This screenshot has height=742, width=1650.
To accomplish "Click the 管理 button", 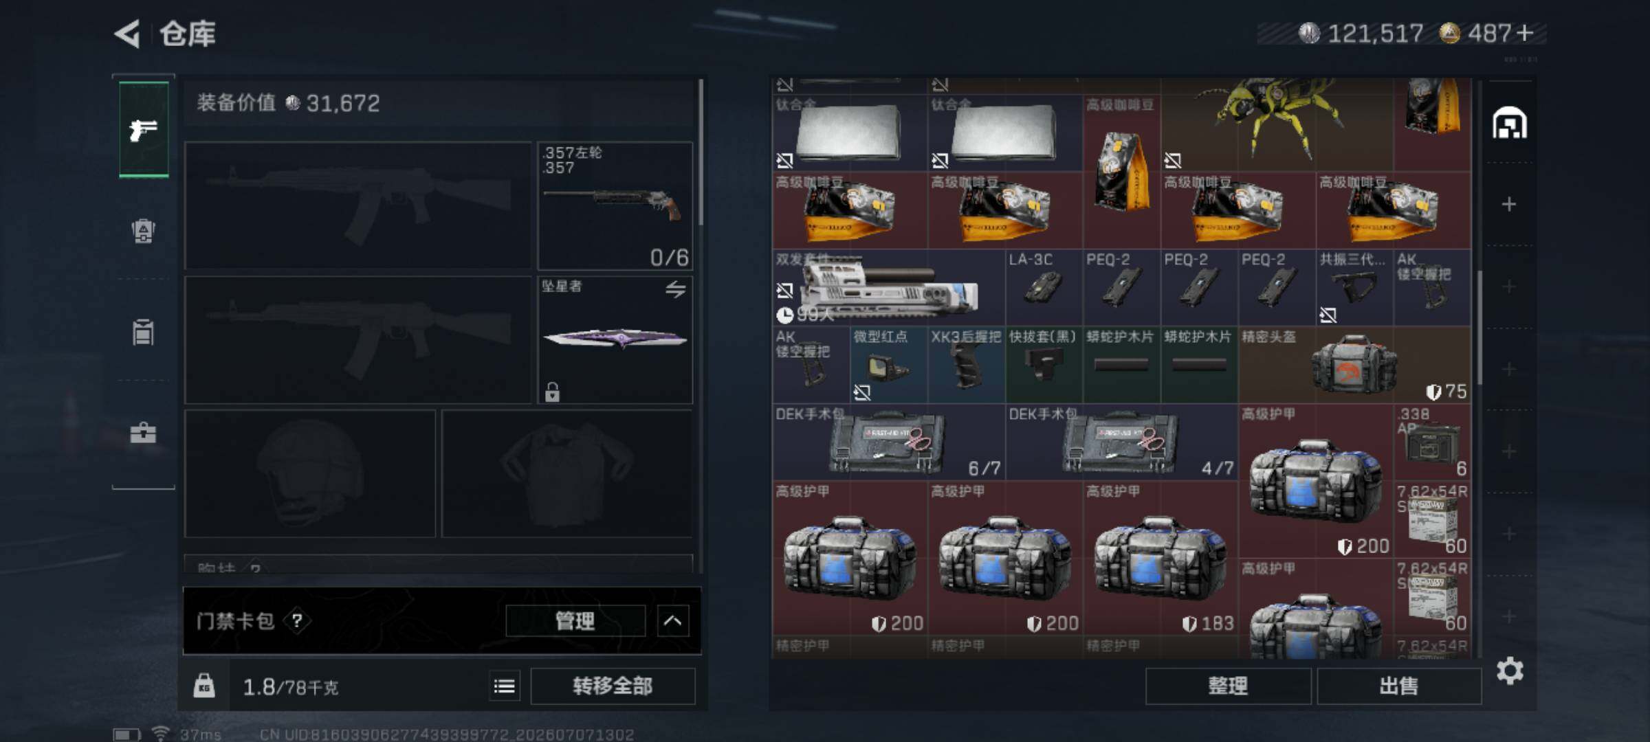I will [575, 621].
